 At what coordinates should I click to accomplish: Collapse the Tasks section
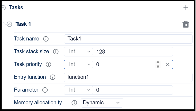3,8
